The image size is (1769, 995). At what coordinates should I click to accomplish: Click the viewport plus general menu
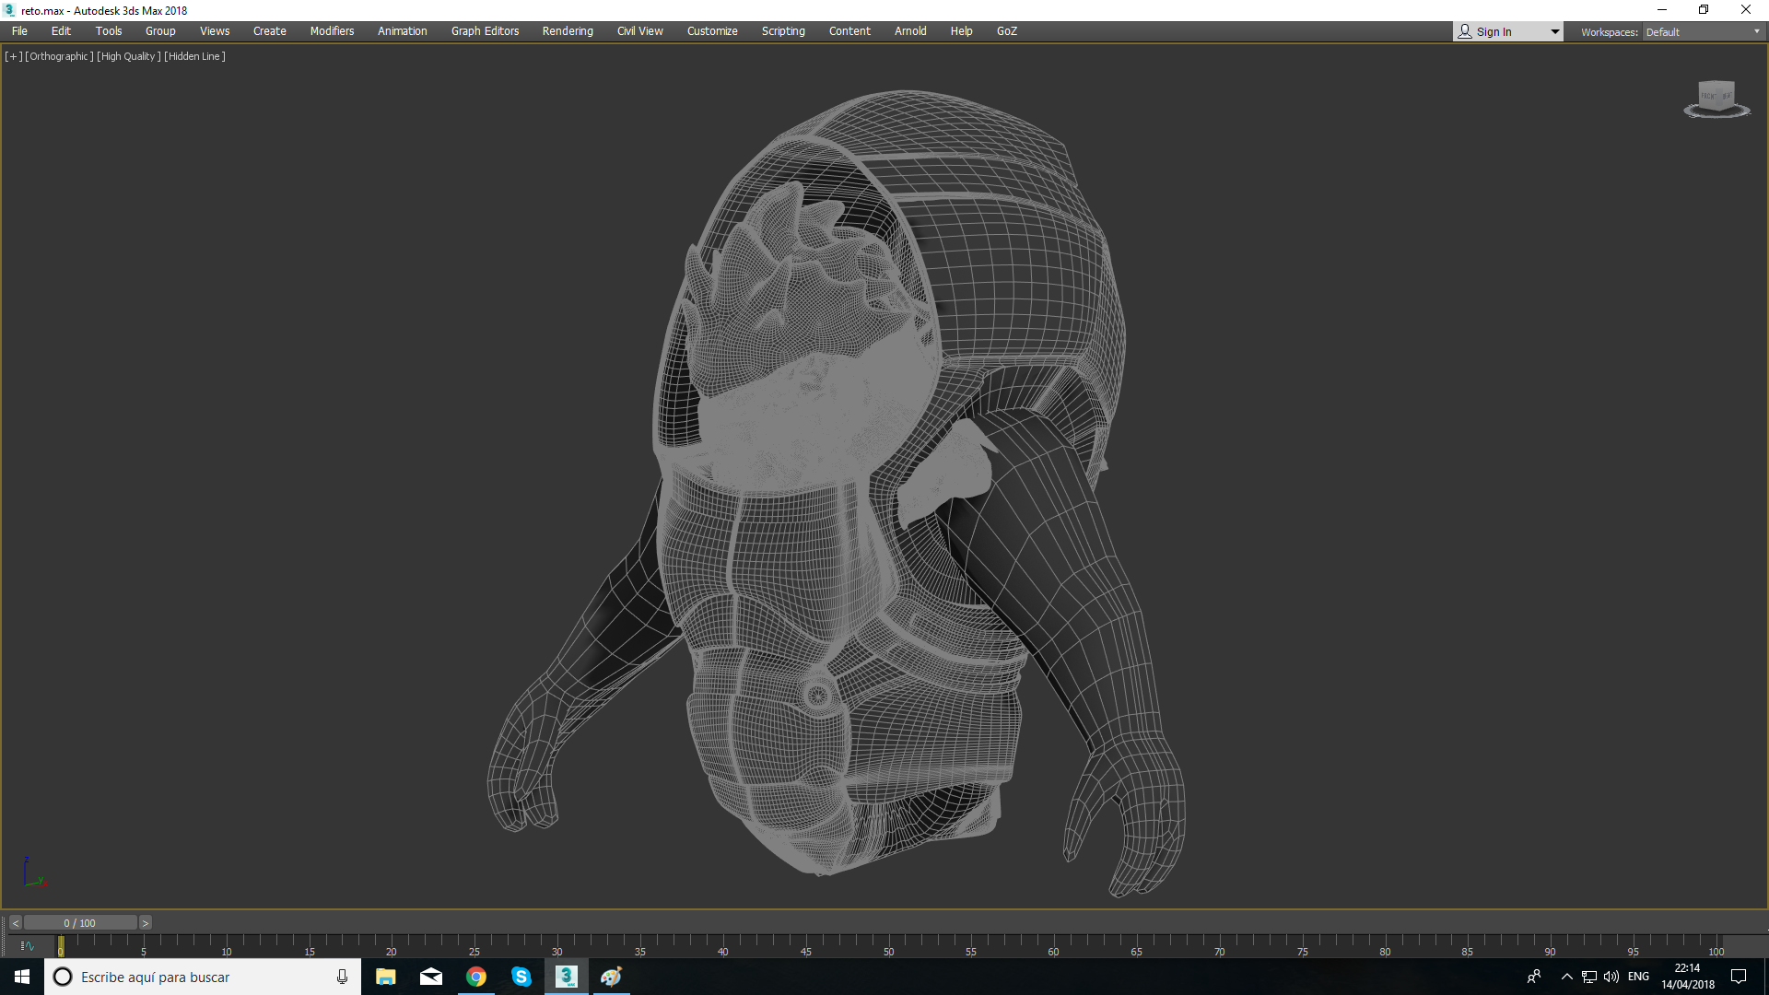pyautogui.click(x=13, y=56)
